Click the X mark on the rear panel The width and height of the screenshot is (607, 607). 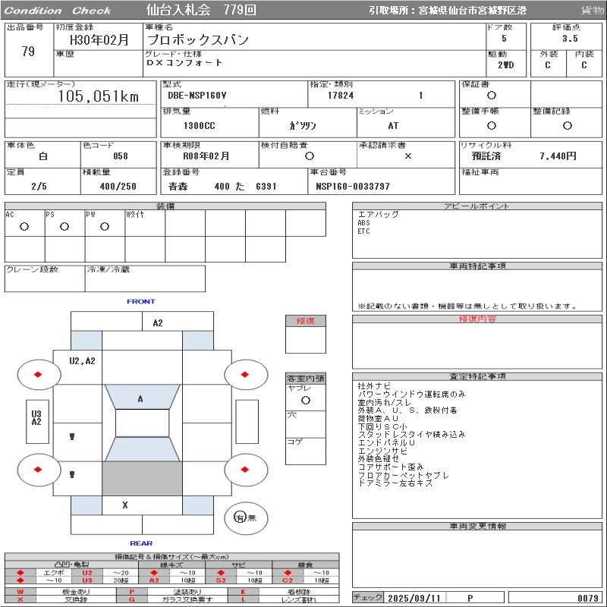(125, 505)
